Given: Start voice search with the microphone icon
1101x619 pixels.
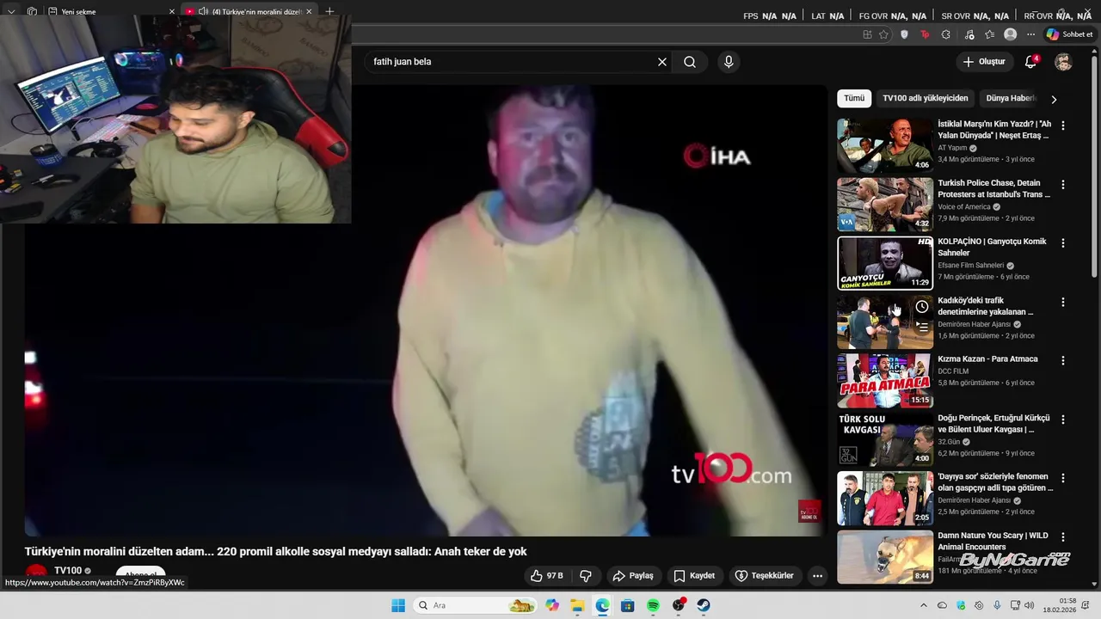Looking at the screenshot, I should click(729, 62).
